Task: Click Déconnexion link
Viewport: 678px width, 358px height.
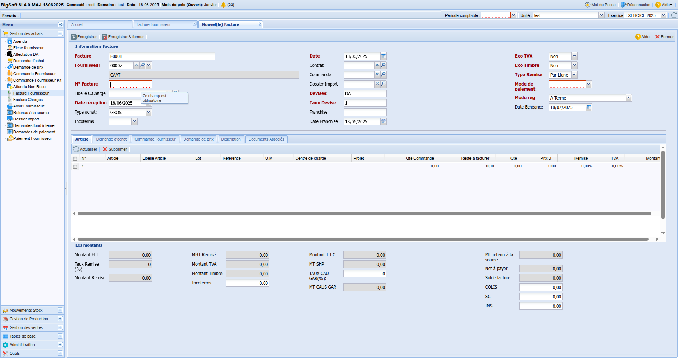Action: click(636, 5)
